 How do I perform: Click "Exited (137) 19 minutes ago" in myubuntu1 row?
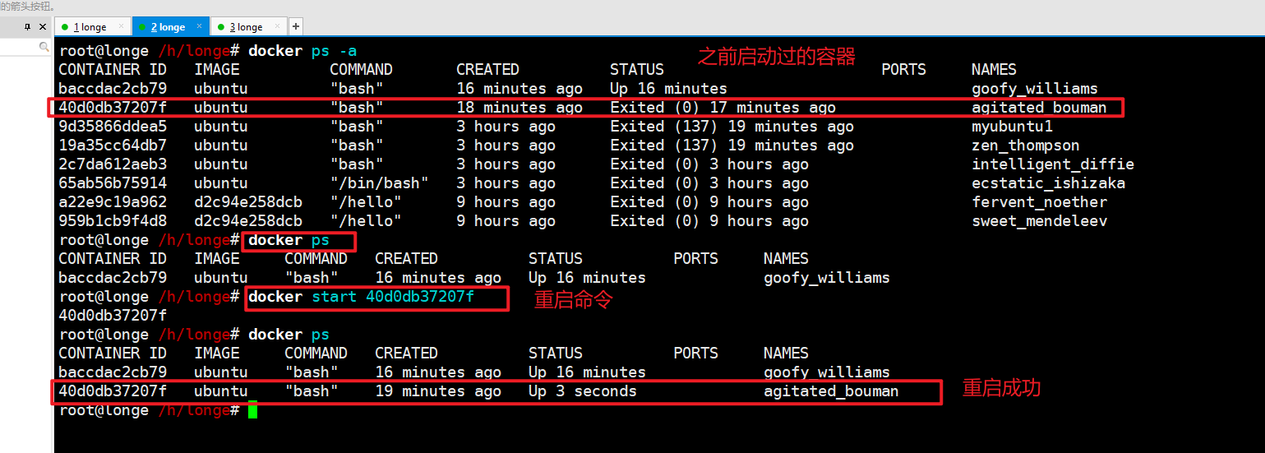(732, 127)
